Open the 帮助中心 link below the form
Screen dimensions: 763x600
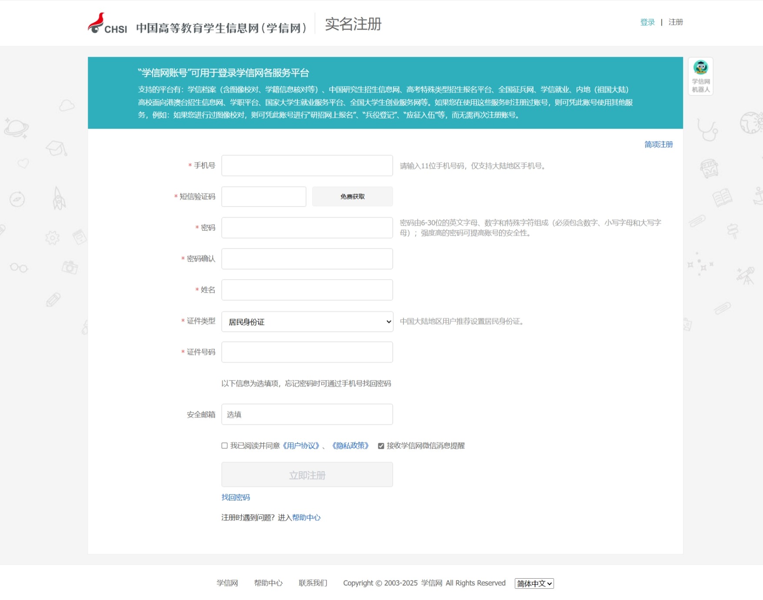306,517
